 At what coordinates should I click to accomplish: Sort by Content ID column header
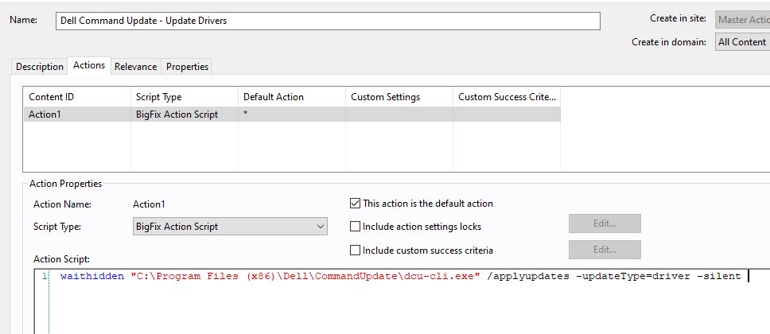(x=76, y=97)
